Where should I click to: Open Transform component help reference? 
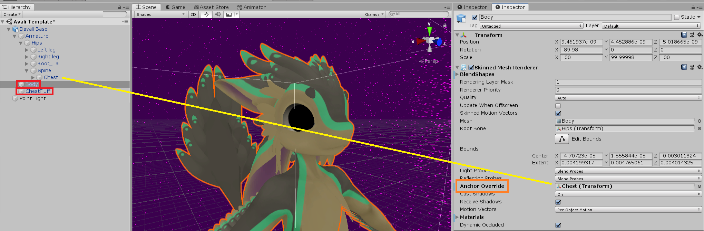coord(684,35)
